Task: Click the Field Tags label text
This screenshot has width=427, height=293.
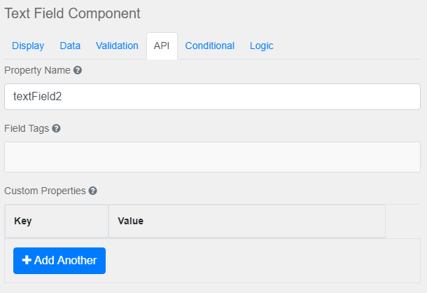Action: 27,129
